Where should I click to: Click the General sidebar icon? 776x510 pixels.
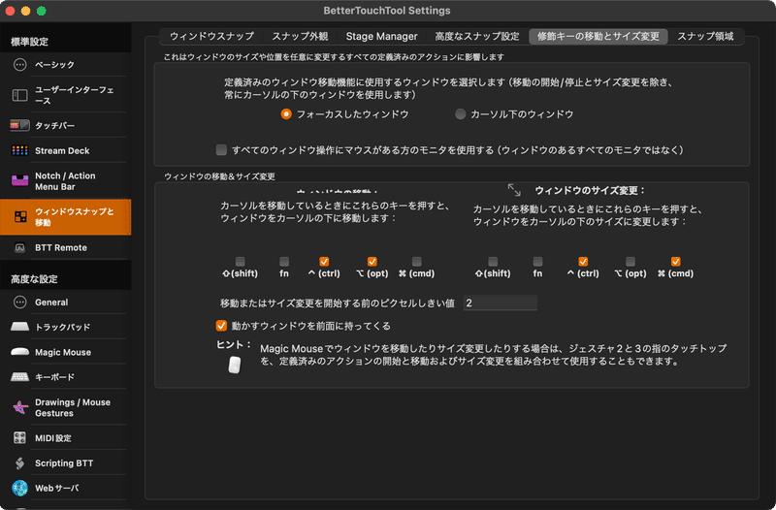[19, 302]
